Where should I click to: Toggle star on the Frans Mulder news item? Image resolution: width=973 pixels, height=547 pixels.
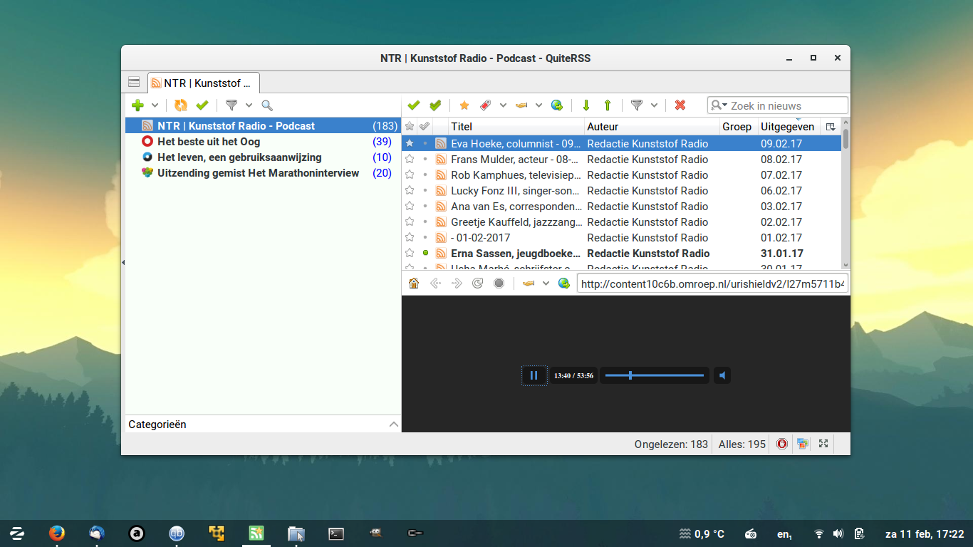[410, 159]
